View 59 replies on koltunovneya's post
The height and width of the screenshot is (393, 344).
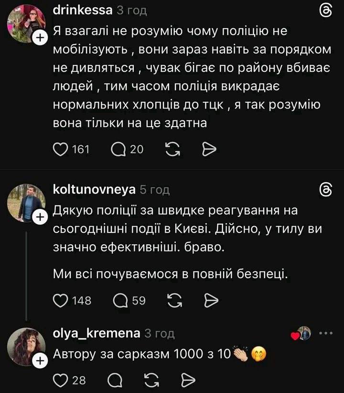pos(120,300)
